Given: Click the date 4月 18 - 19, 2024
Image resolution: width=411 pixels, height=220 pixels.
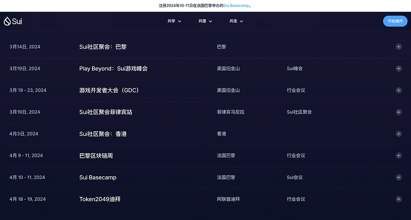Looking at the screenshot, I should [27, 199].
